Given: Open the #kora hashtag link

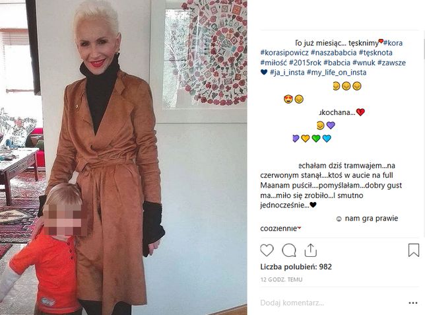Looking at the screenshot, I should click(393, 43).
